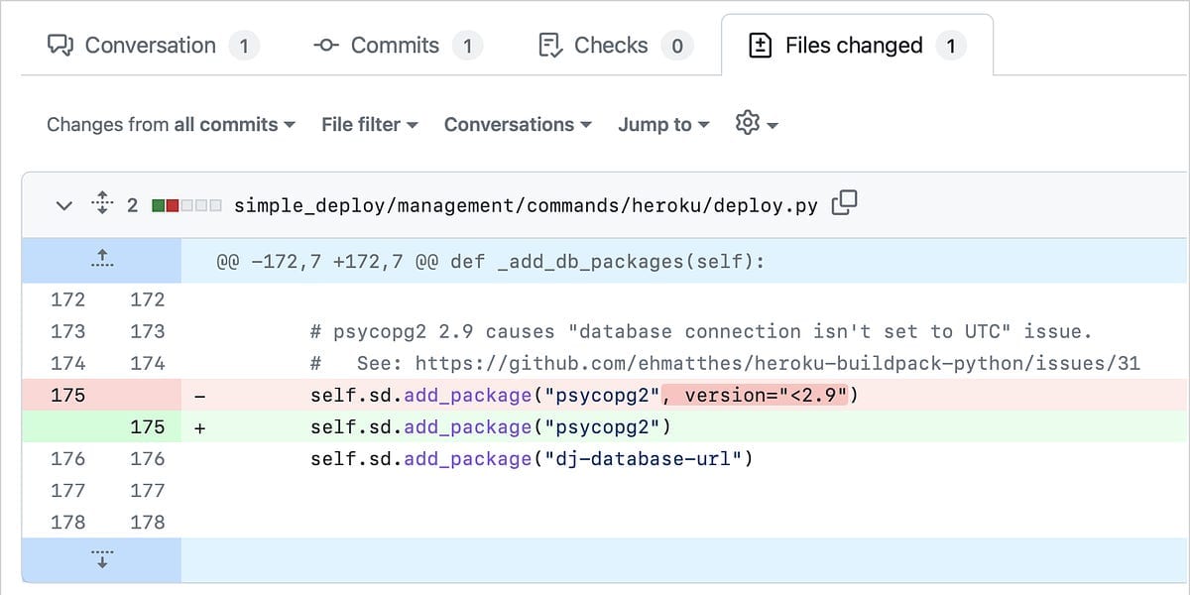The width and height of the screenshot is (1190, 595).
Task: Open the Jump to dropdown
Action: [662, 125]
